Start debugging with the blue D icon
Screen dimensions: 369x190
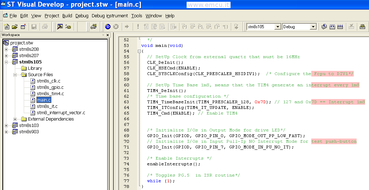click(108, 27)
